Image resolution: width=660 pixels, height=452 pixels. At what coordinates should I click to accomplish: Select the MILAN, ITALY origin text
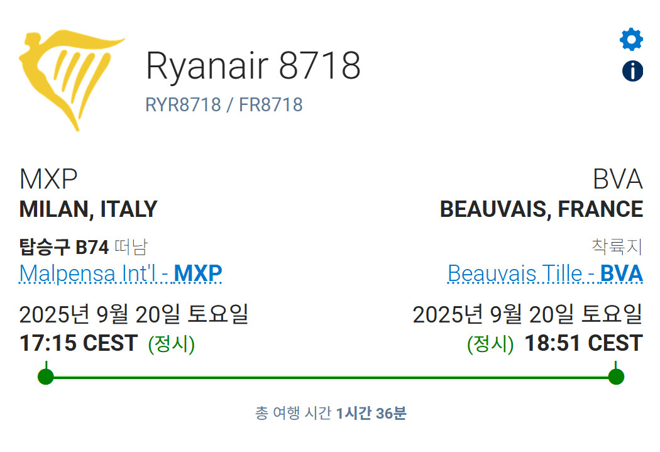tap(89, 209)
